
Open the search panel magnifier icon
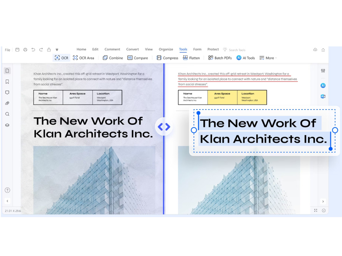pos(7,114)
